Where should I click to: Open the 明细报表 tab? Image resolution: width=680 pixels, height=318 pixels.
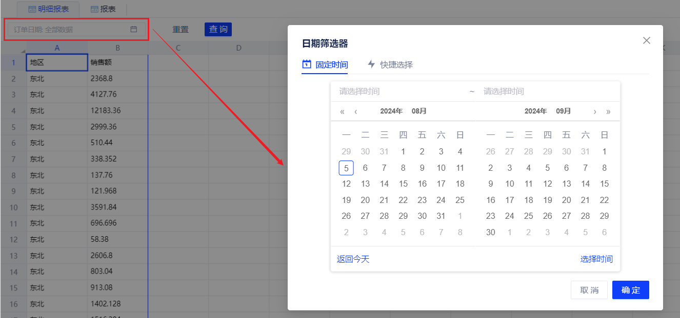[49, 9]
